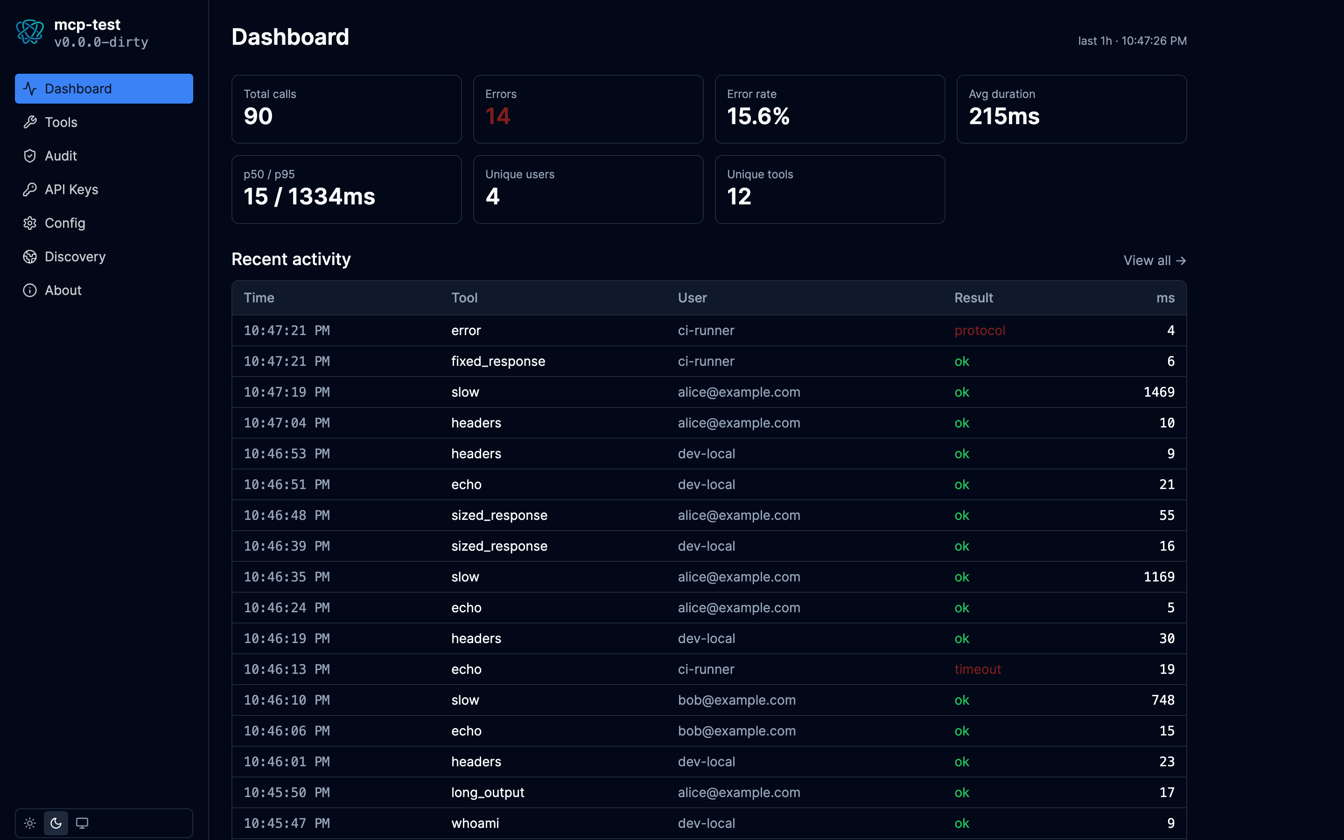Select the Dashboard activity icon in sidebar
Image resolution: width=1344 pixels, height=840 pixels.
point(30,88)
